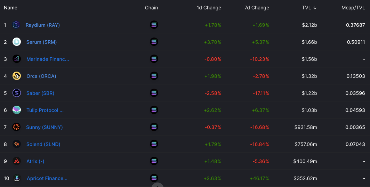Sort table by 1d Change header
Viewport: 370px width, 187px height.
click(209, 8)
